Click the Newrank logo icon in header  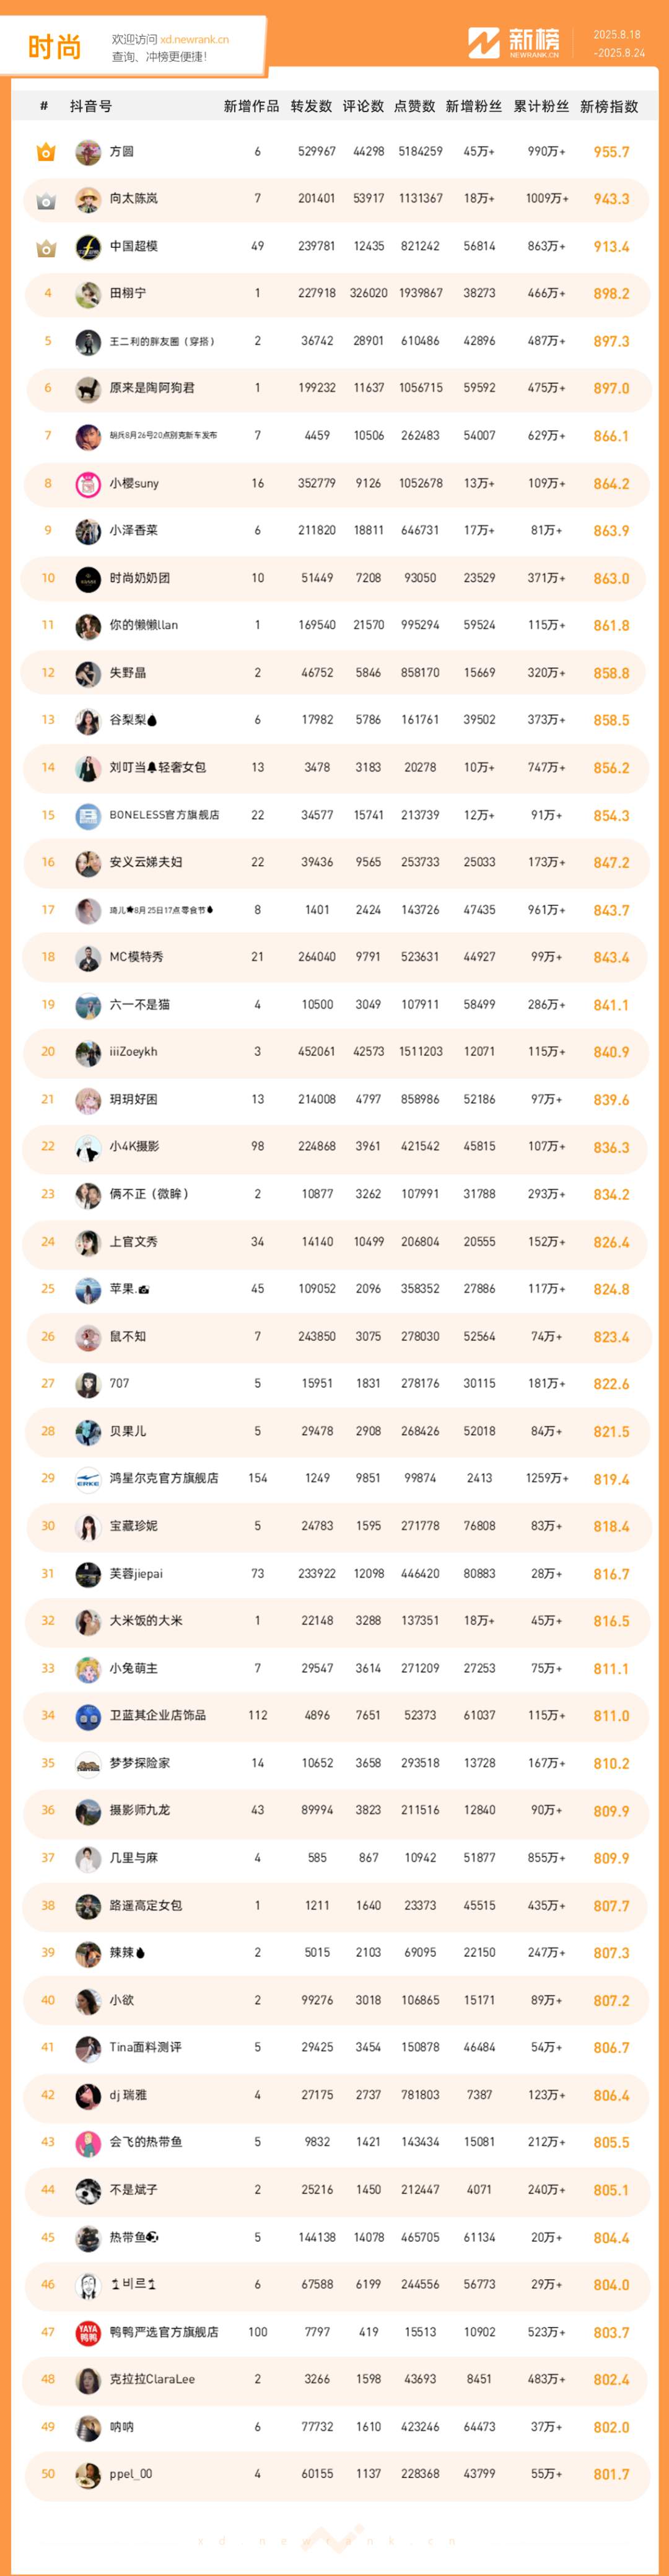coord(484,43)
